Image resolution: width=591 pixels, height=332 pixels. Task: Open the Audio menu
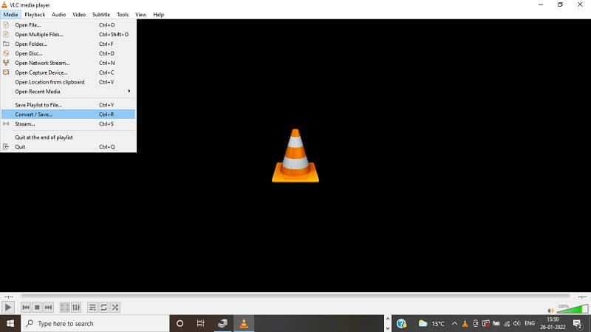[59, 14]
